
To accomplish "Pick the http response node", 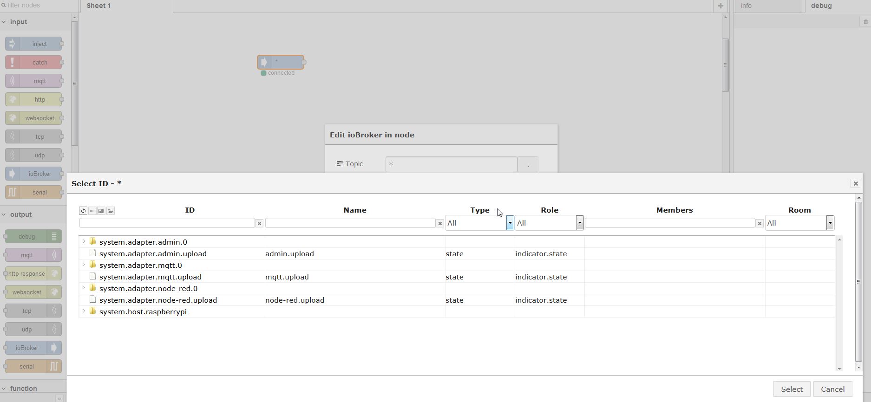I will tap(33, 273).
